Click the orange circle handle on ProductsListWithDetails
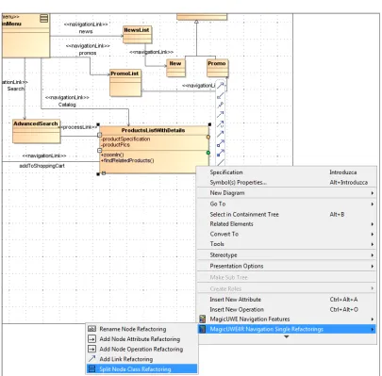382x376 pixels. tap(208, 137)
